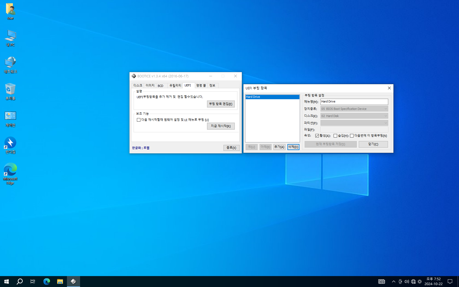
Task: Open the 휴지통 recycle bin icon
Action: tap(10, 92)
